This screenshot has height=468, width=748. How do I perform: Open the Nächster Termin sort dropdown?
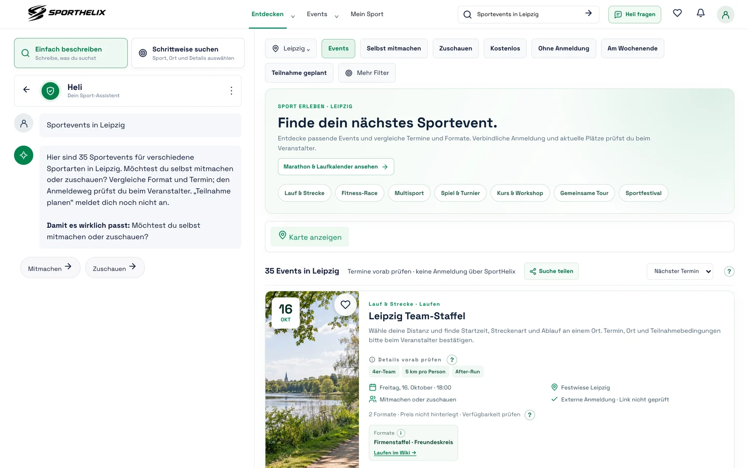(680, 271)
